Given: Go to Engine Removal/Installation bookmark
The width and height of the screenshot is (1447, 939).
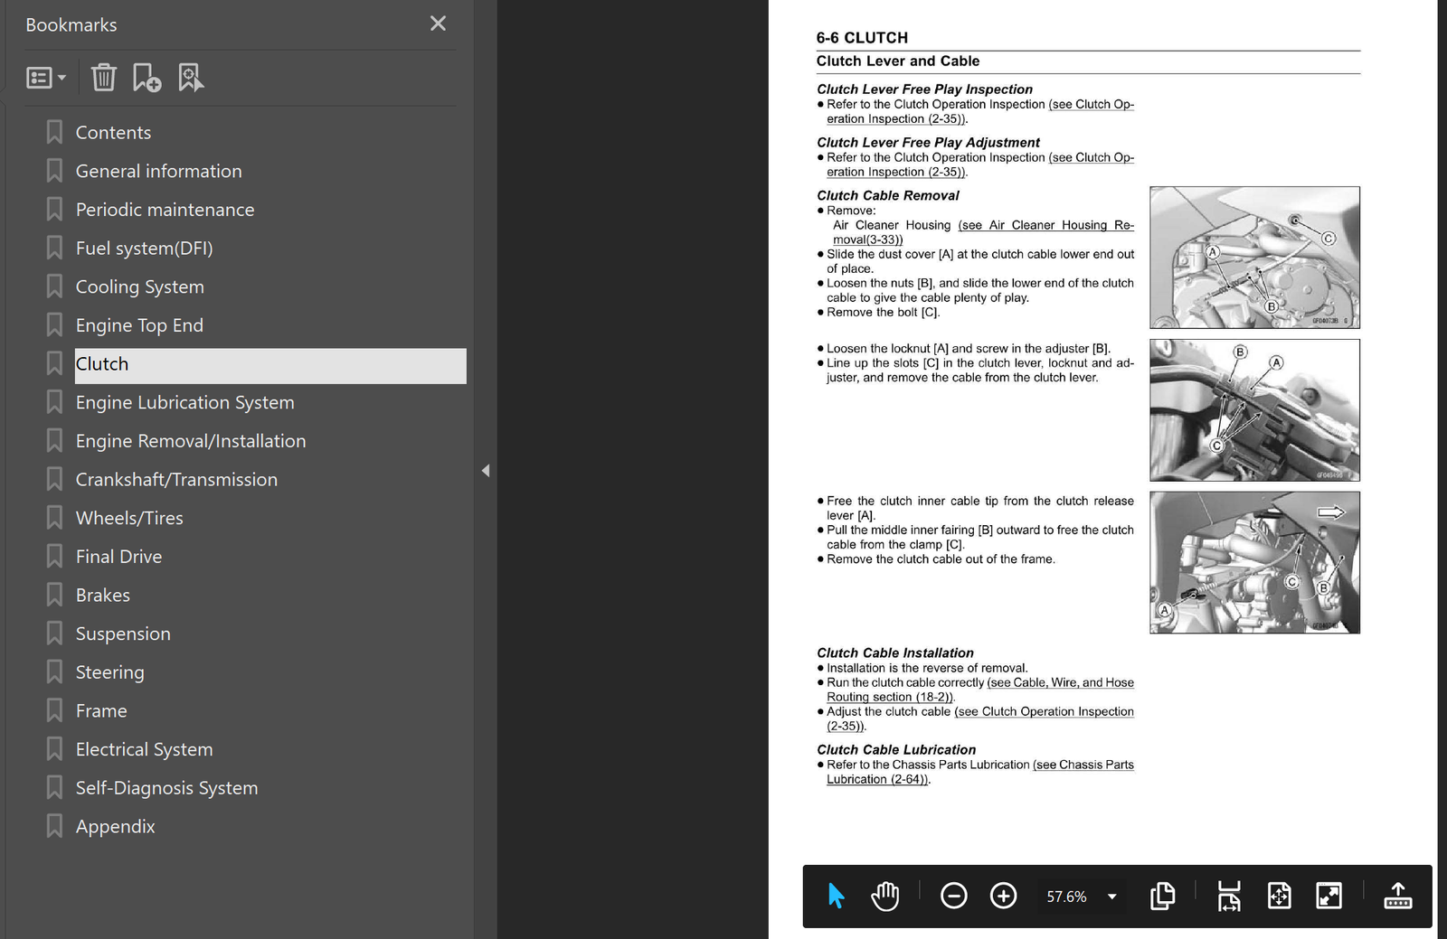Looking at the screenshot, I should 190,441.
